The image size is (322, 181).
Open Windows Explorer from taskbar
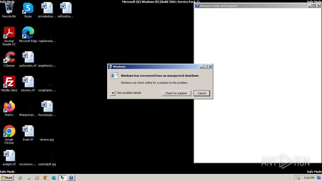coord(28,178)
